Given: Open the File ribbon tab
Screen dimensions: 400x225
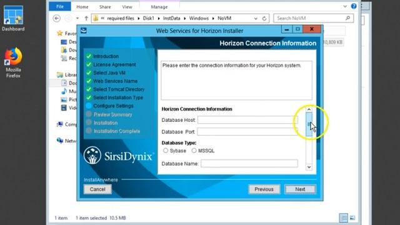Looking at the screenshot, I should point(60,7).
